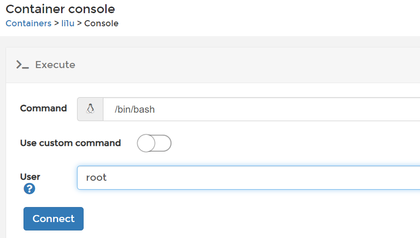This screenshot has height=238, width=420.
Task: Click the blue question mark help icon
Action: (30, 189)
